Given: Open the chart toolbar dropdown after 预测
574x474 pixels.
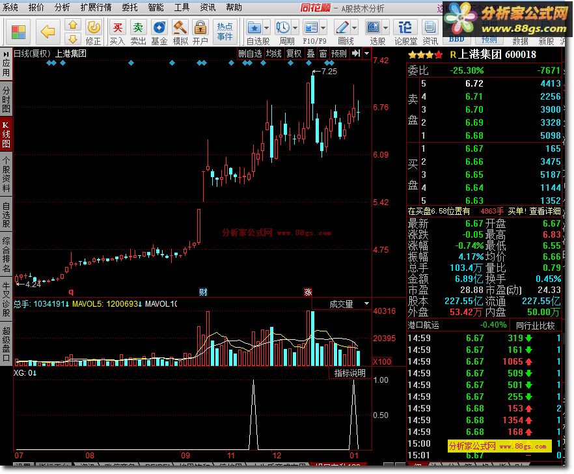Looking at the screenshot, I should [366, 53].
